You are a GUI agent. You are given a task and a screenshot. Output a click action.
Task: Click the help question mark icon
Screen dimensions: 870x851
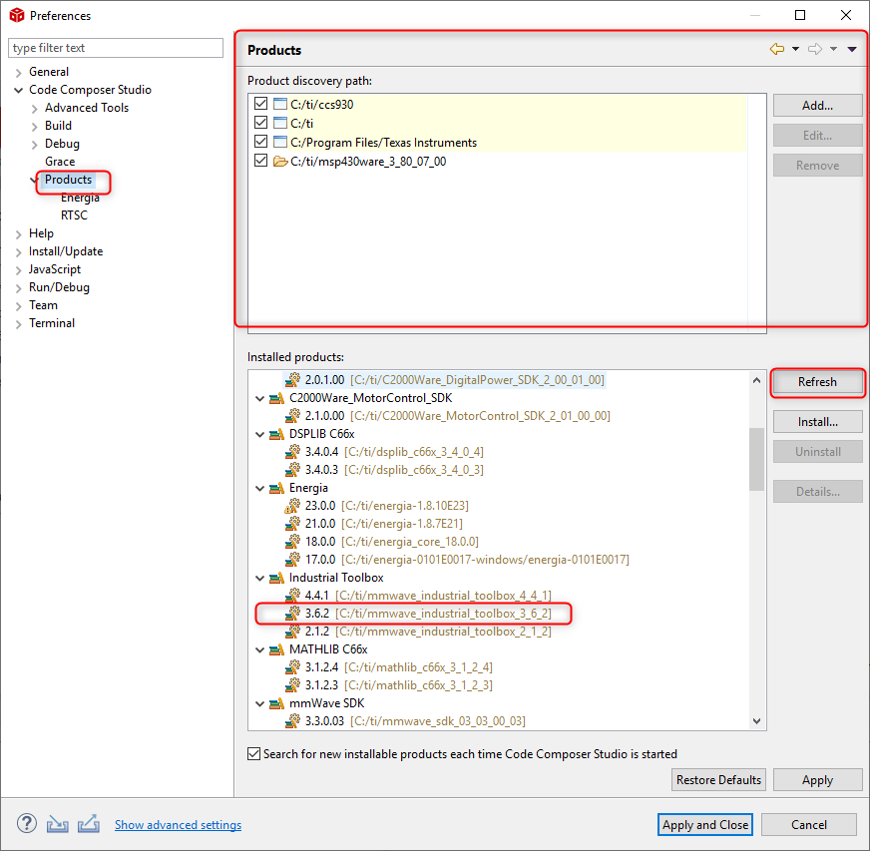(x=25, y=823)
